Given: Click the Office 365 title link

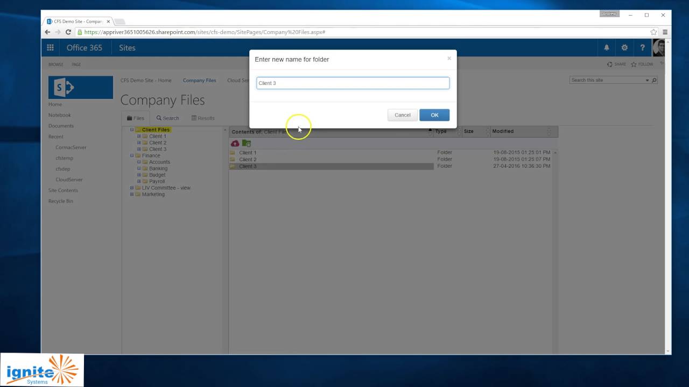Looking at the screenshot, I should [85, 48].
